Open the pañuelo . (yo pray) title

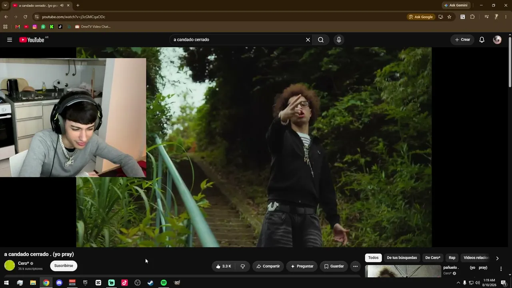465,268
